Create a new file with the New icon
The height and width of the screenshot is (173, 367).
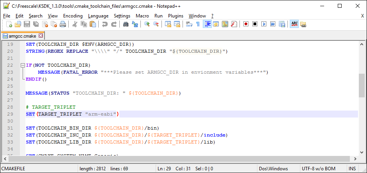point(9,24)
